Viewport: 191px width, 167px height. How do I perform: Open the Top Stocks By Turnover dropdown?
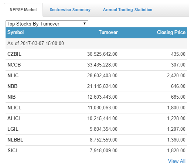[x=47, y=24]
